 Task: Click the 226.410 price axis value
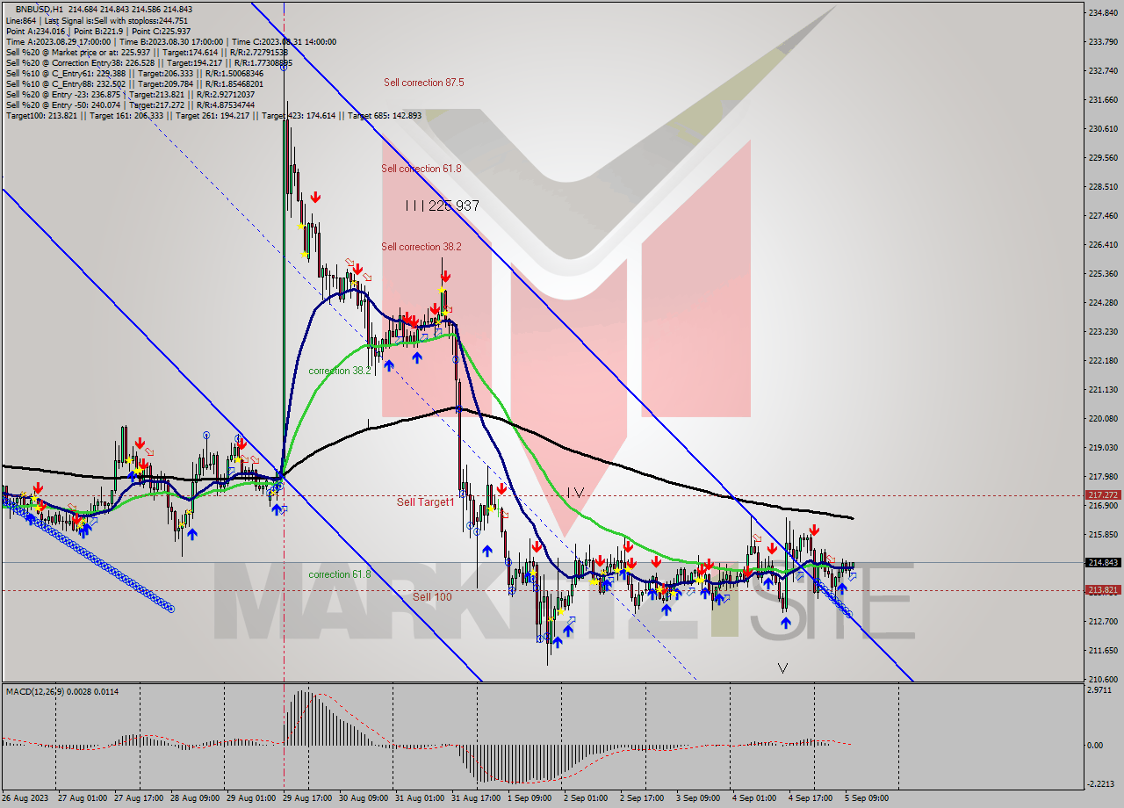1103,244
